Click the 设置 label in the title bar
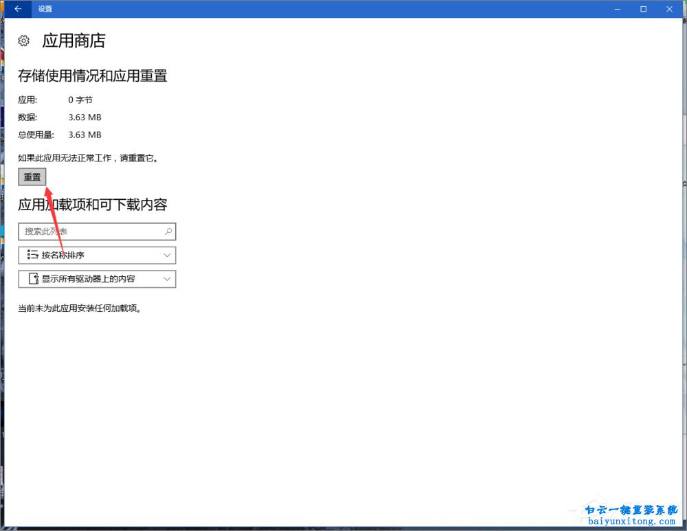The height and width of the screenshot is (531, 687). [x=45, y=9]
